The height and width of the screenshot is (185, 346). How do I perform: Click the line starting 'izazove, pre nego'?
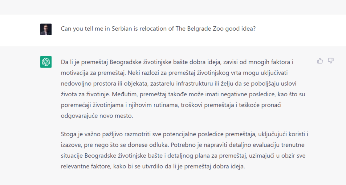[x=182, y=145]
